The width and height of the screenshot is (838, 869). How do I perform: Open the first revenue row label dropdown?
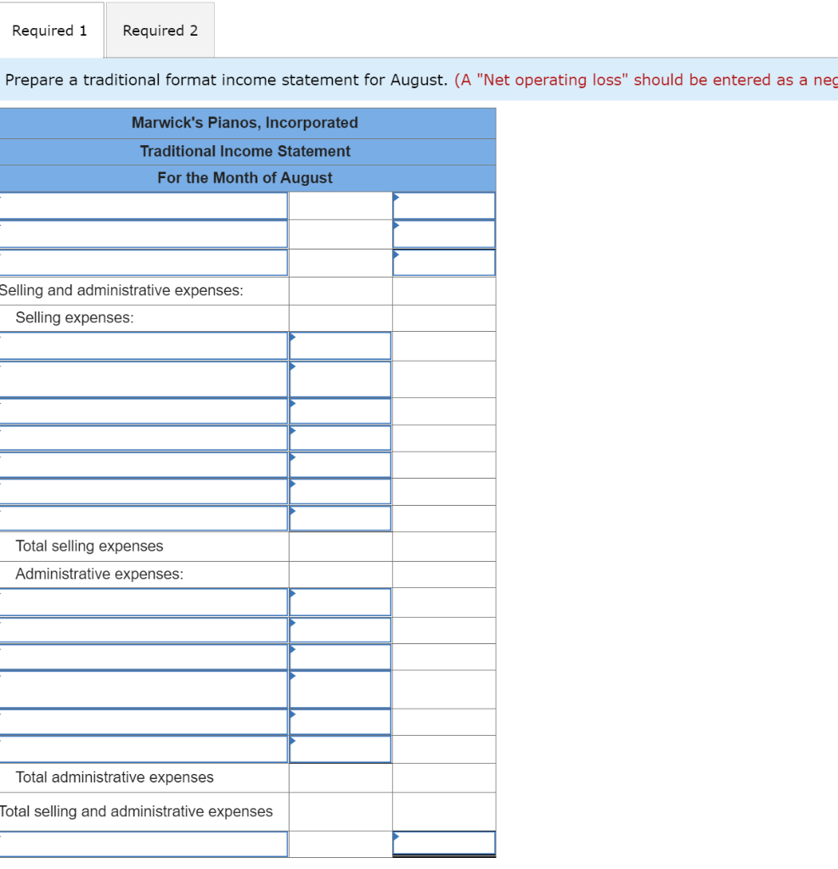click(x=144, y=205)
